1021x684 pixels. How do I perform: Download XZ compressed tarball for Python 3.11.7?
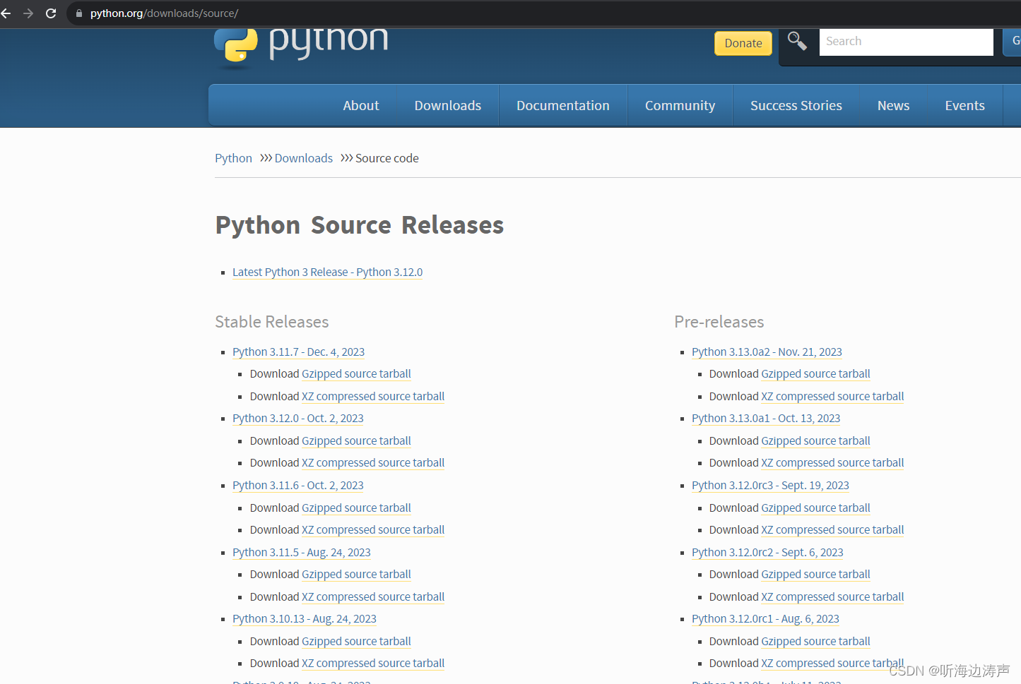click(x=373, y=396)
